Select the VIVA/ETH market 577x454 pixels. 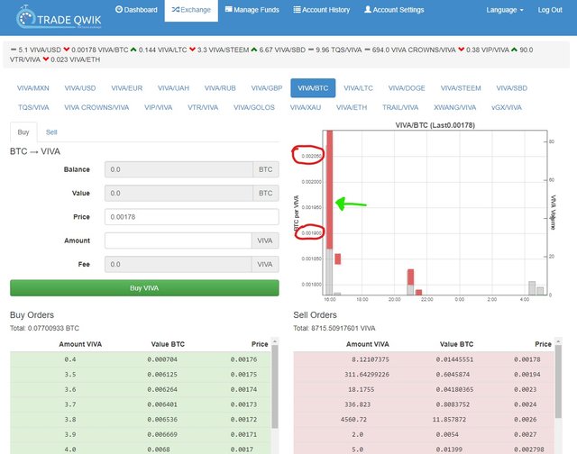[352, 107]
